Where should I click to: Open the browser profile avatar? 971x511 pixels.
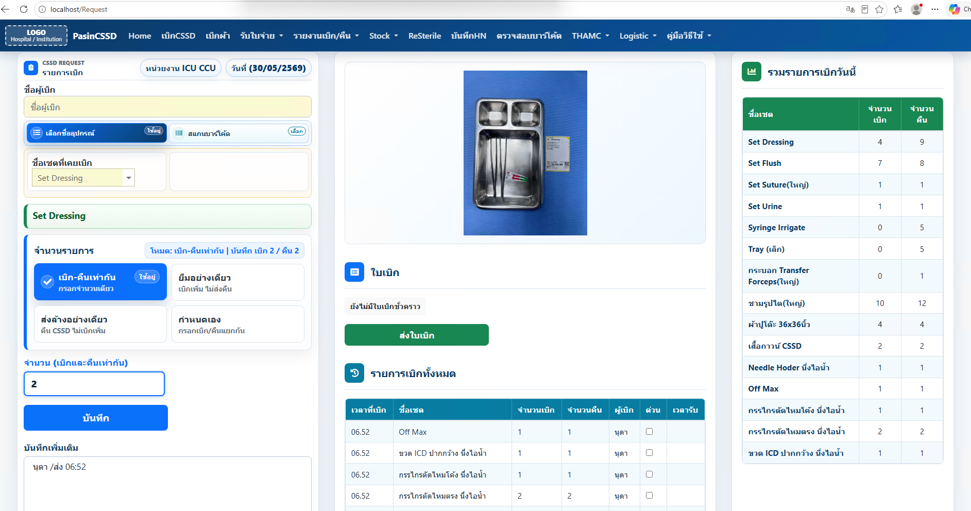click(916, 9)
